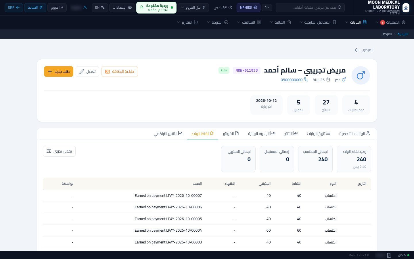The width and height of the screenshot is (414, 259).
Task: Expand the البيانات data menu
Action: tap(356, 22)
